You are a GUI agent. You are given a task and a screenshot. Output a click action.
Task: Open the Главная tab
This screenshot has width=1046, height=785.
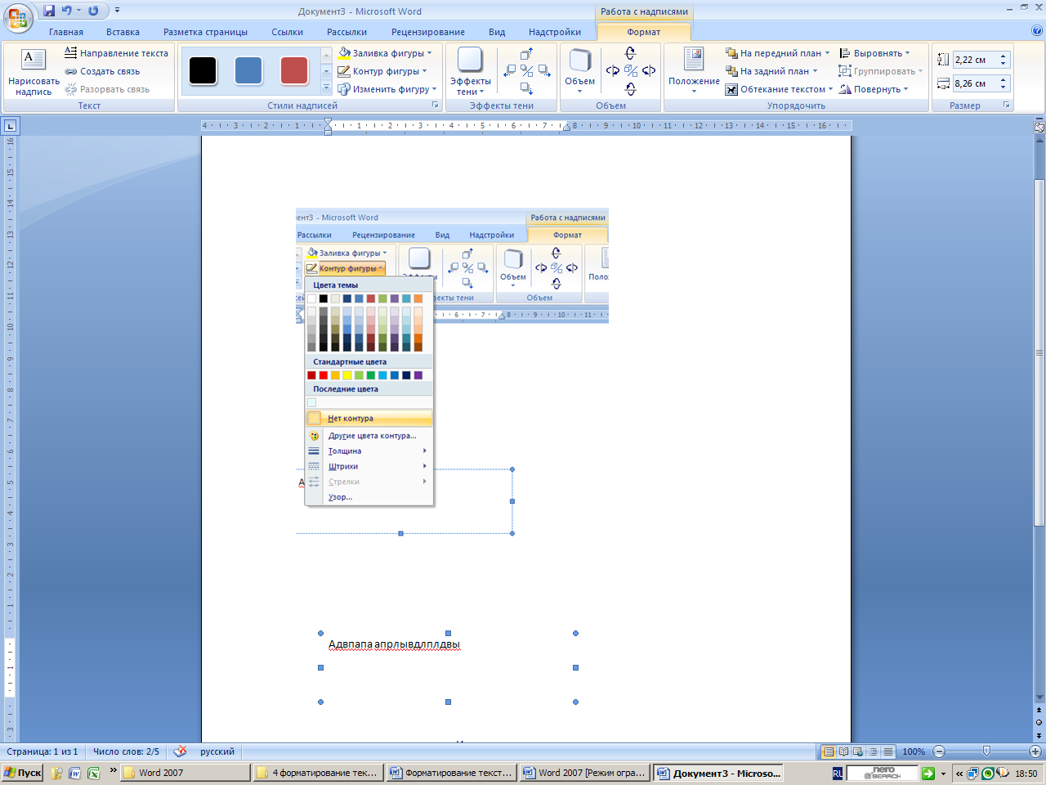click(x=66, y=32)
